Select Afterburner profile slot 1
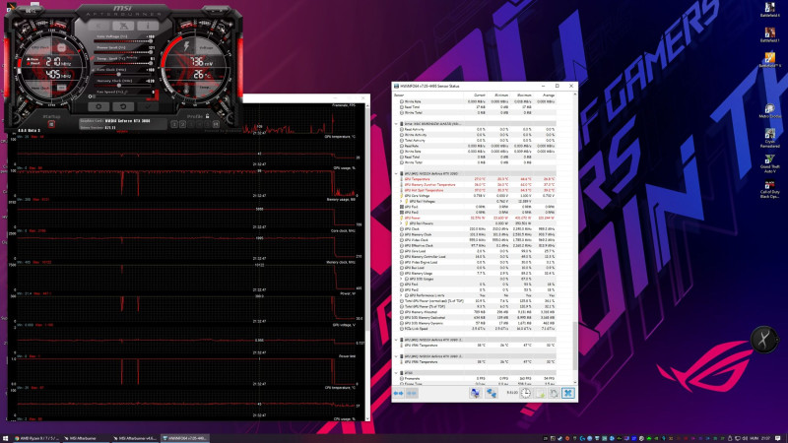 click(x=174, y=124)
